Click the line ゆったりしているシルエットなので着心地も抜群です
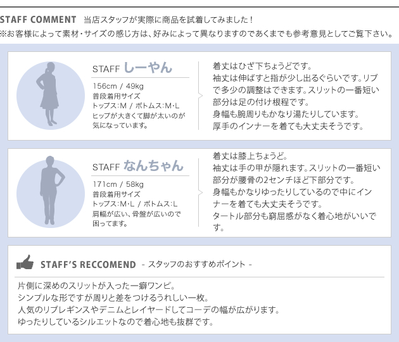399x342 pixels. coord(115,322)
